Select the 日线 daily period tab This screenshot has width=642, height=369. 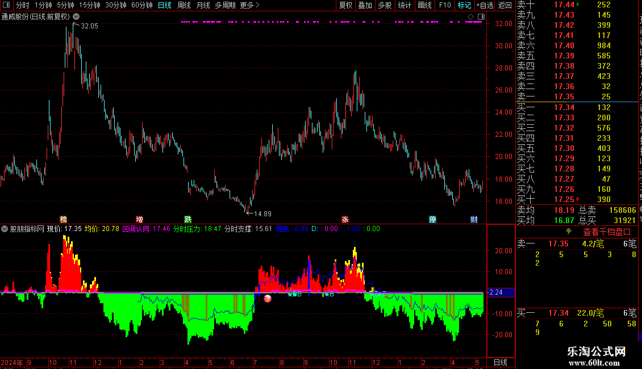click(x=165, y=5)
